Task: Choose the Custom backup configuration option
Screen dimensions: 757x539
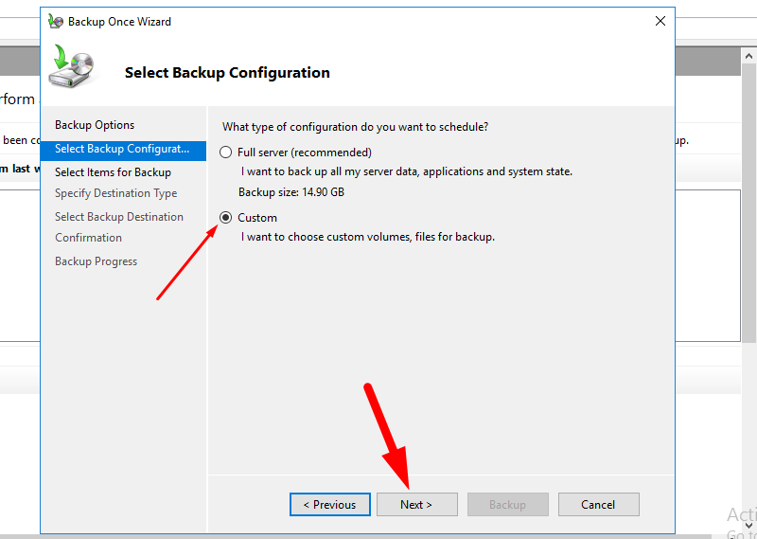Action: (226, 218)
